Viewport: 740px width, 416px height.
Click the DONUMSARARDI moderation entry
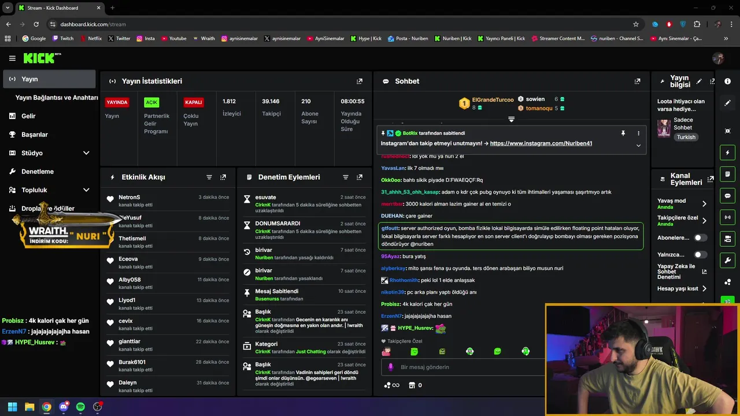[x=304, y=231]
